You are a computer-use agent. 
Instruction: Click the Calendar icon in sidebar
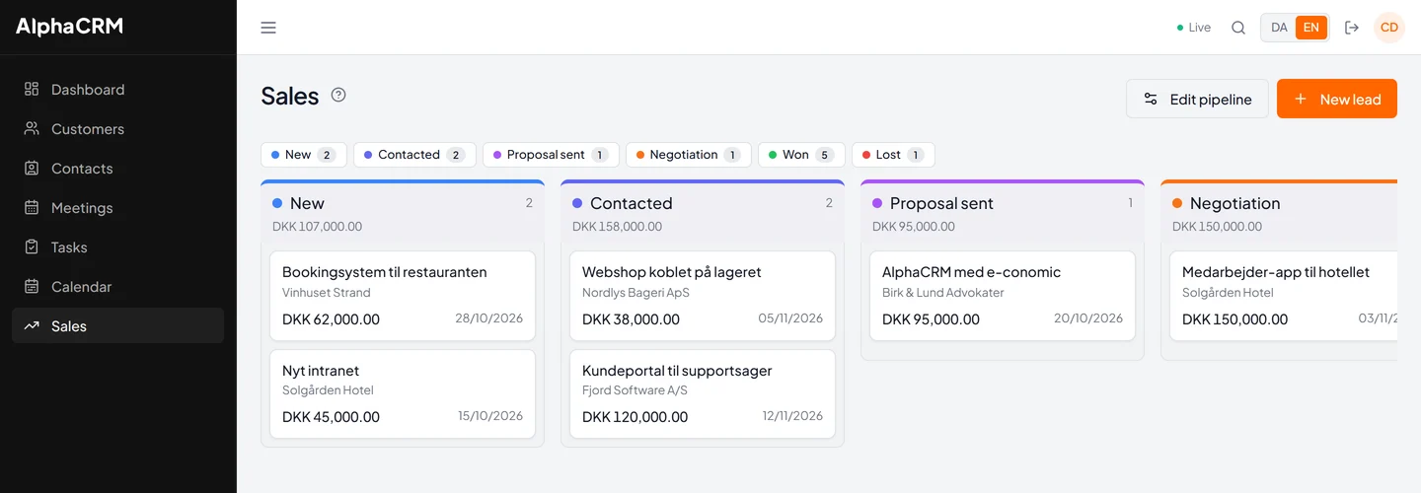[32, 286]
